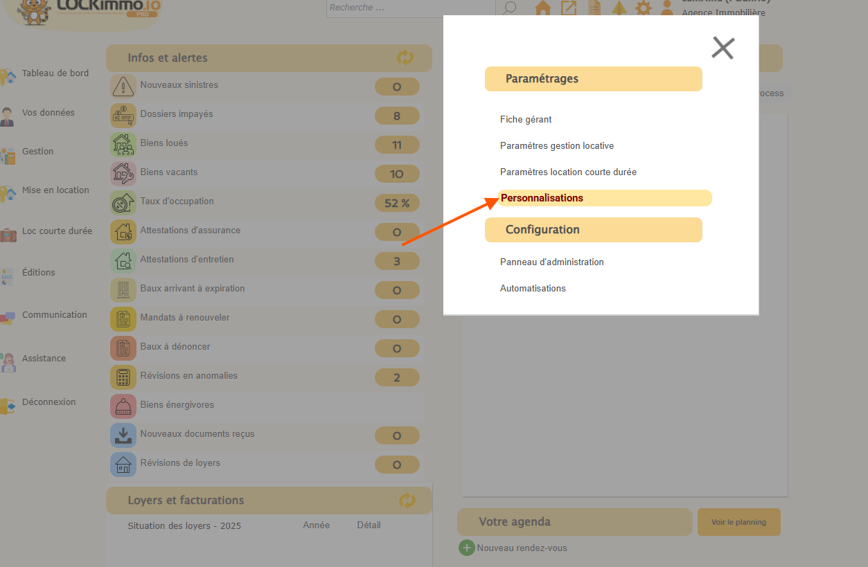
Task: Click the Baux arrivant à expiration label
Action: tap(193, 289)
